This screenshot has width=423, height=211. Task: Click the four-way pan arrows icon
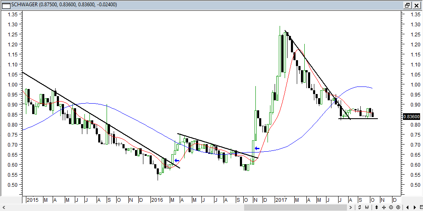coord(384,207)
